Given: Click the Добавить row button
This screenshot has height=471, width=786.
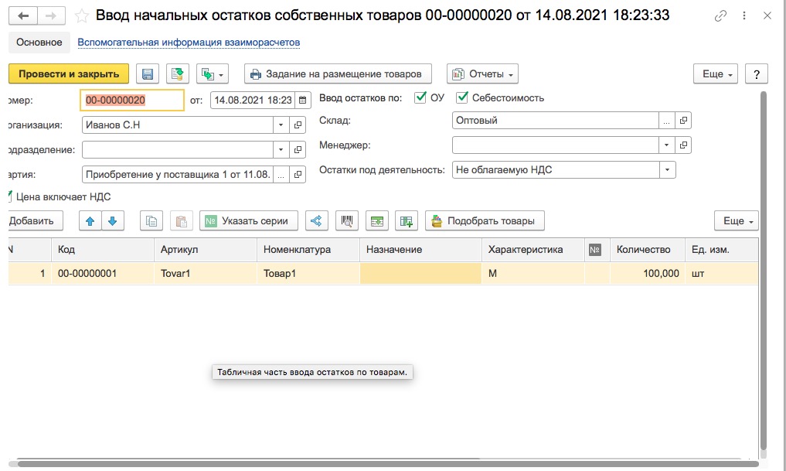Looking at the screenshot, I should coord(35,221).
